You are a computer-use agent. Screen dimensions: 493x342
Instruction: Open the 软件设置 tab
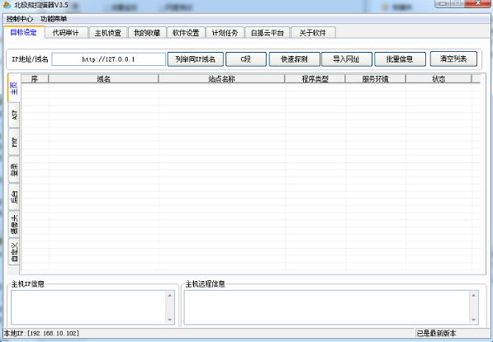186,33
